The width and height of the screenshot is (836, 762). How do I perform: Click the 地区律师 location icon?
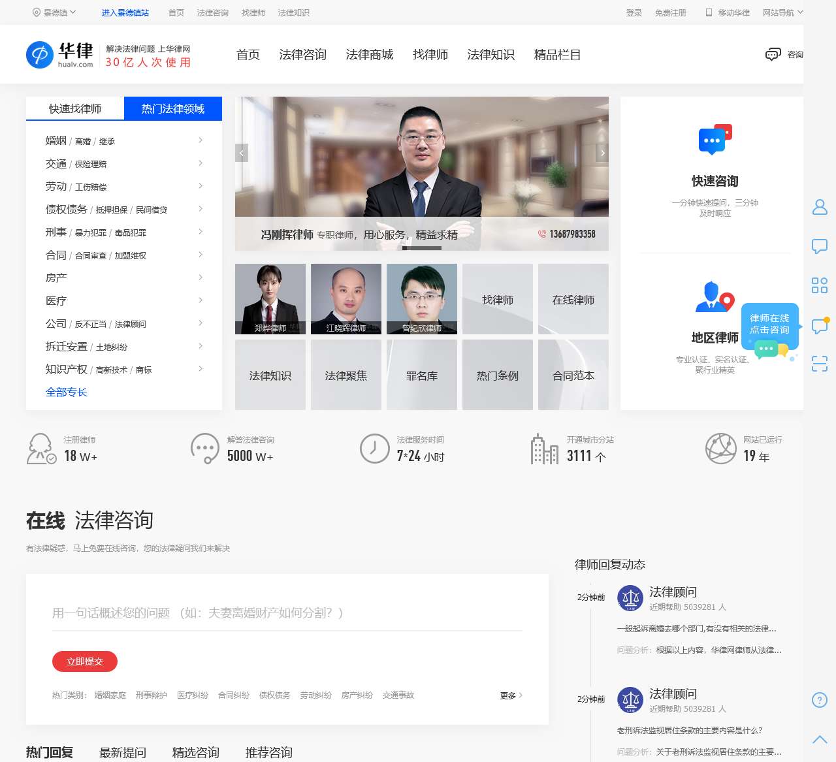pos(715,297)
